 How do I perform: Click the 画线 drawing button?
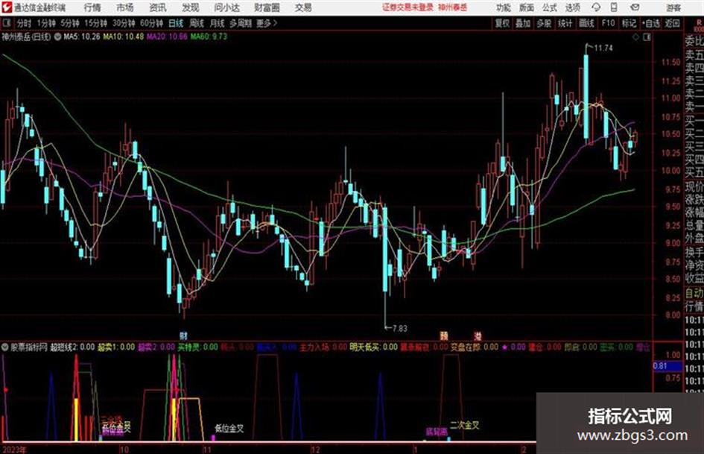click(586, 23)
